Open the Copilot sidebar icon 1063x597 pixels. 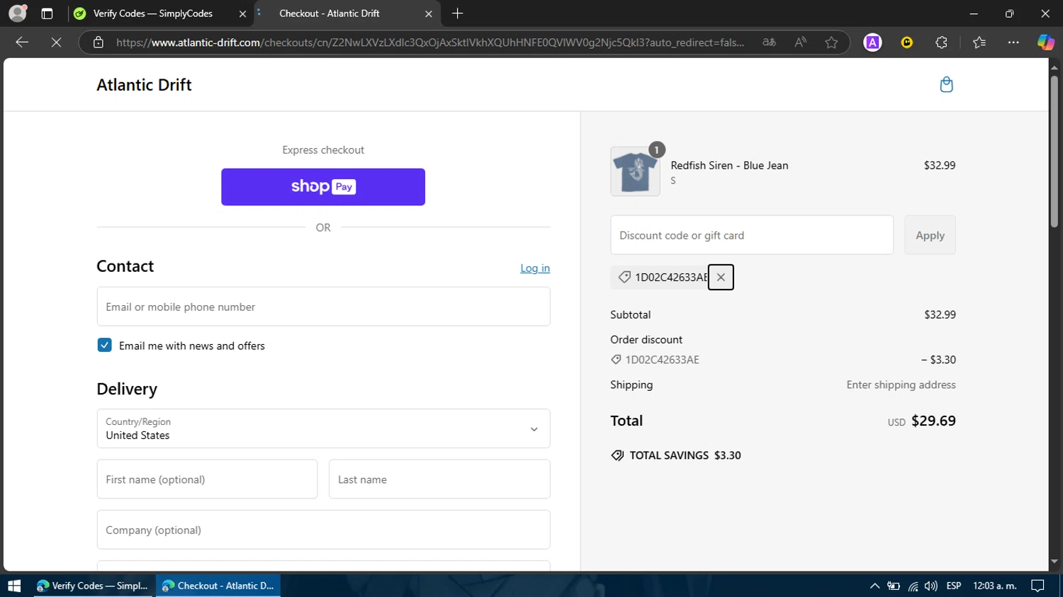[x=1045, y=42]
